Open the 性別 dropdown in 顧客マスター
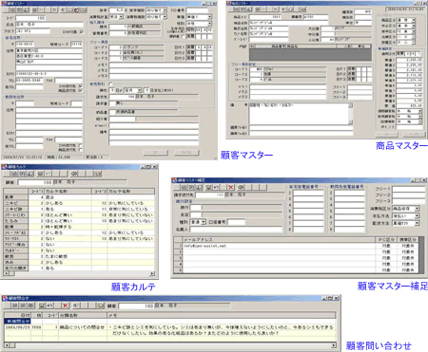This screenshot has width=428, height=352. 209,24
